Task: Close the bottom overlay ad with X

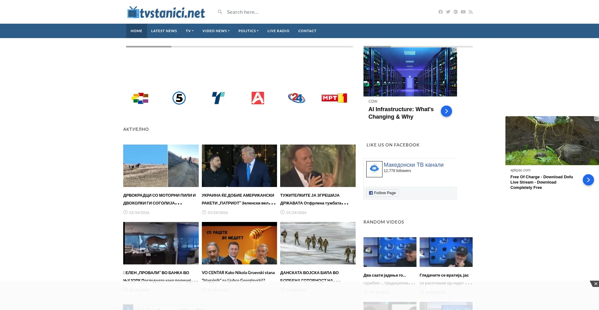Action: point(595,284)
